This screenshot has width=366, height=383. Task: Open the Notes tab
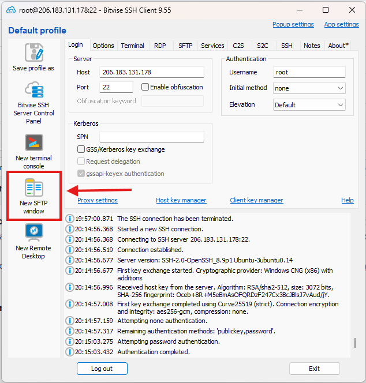tap(312, 46)
